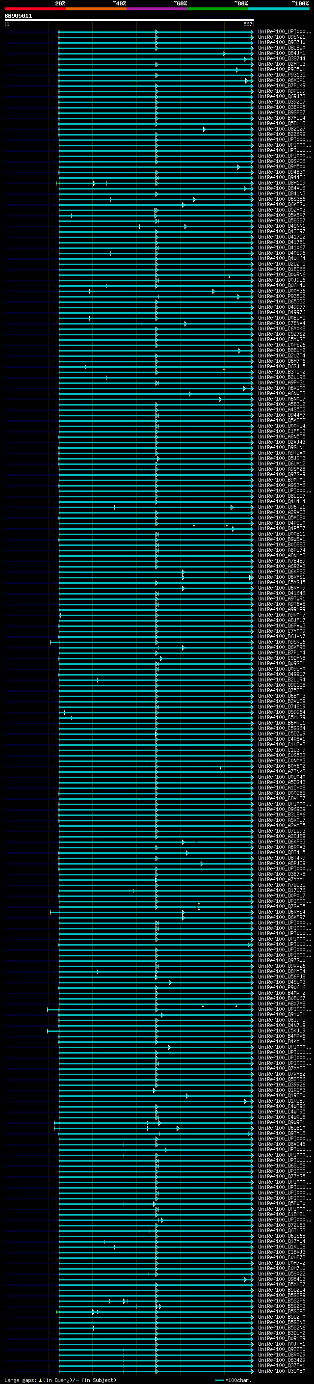Open UniRef100_C5YGJ5 hit label

click(282, 582)
